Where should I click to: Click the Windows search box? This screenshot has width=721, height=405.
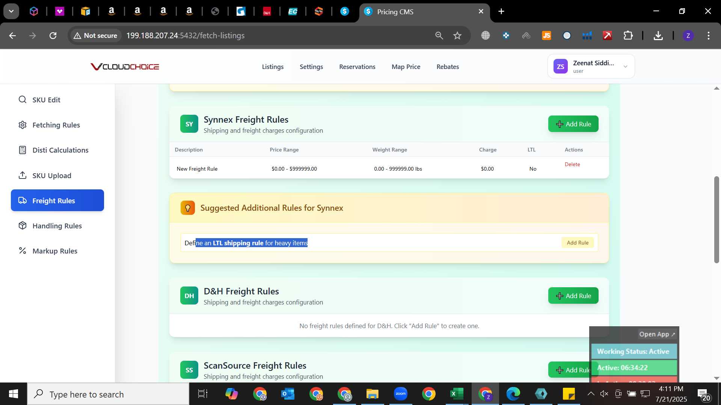point(108,394)
